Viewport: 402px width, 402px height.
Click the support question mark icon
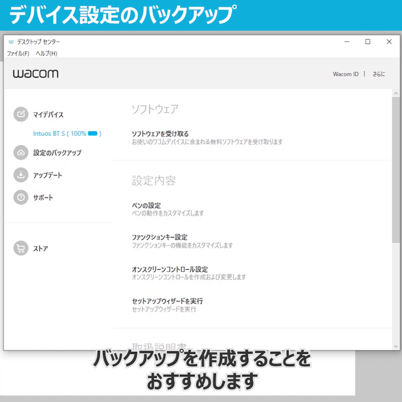pyautogui.click(x=21, y=197)
